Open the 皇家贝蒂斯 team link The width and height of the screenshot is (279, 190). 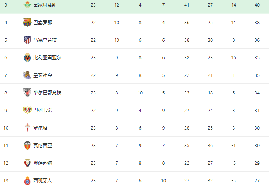pyautogui.click(x=45, y=5)
